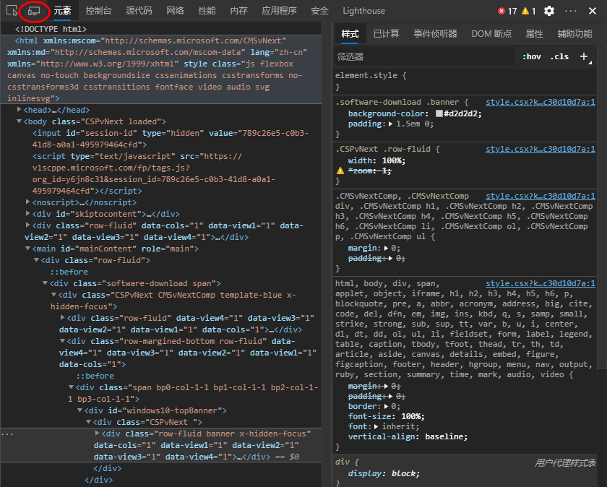607x487 pixels.
Task: Select the 样式 sidebar tab
Action: point(350,34)
